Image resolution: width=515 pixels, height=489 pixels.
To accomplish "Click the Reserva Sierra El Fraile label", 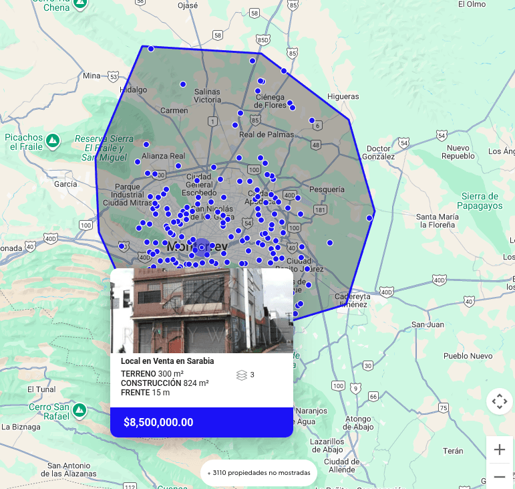I will [104, 148].
